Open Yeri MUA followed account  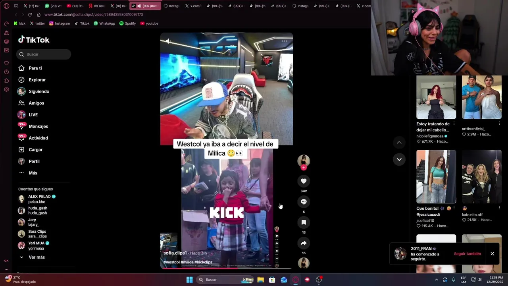tap(34, 245)
